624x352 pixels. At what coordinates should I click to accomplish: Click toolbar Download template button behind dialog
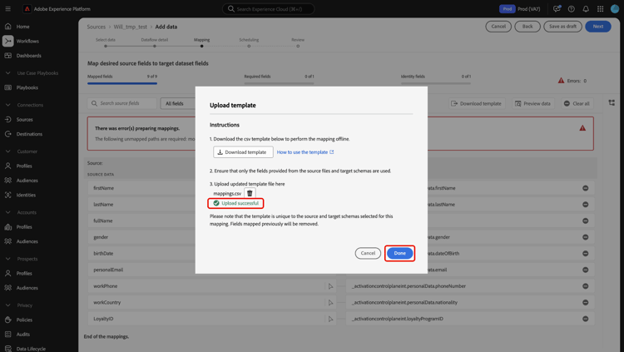point(478,103)
